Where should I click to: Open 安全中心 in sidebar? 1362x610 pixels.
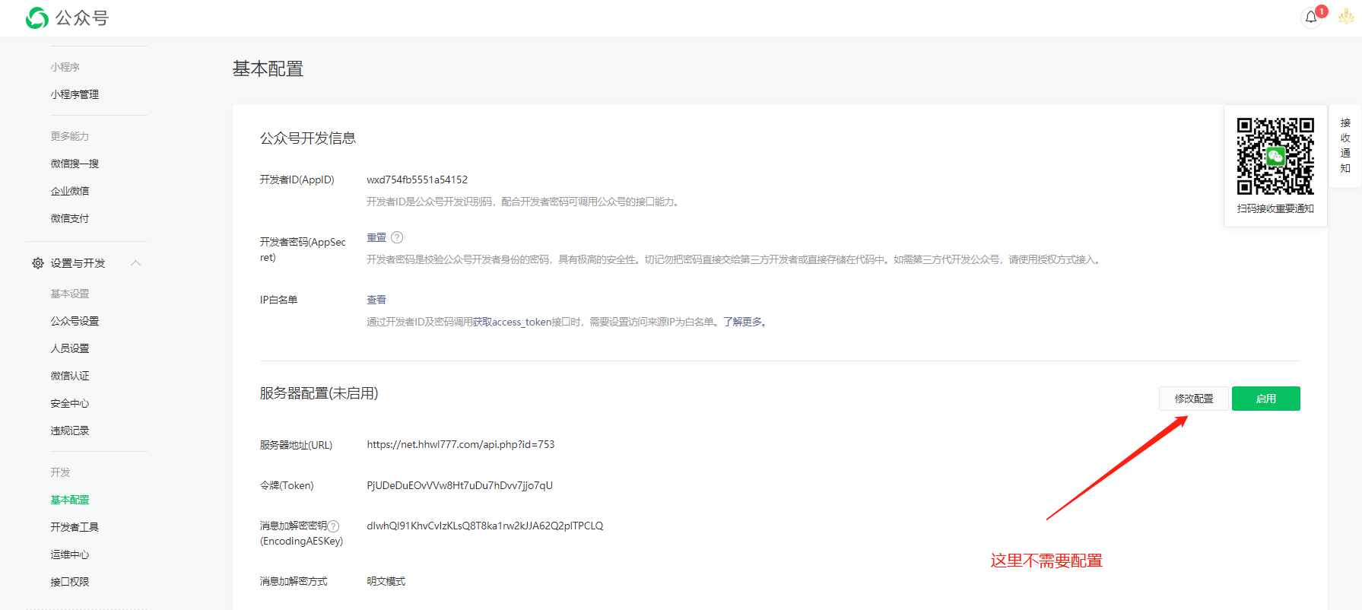pos(70,403)
